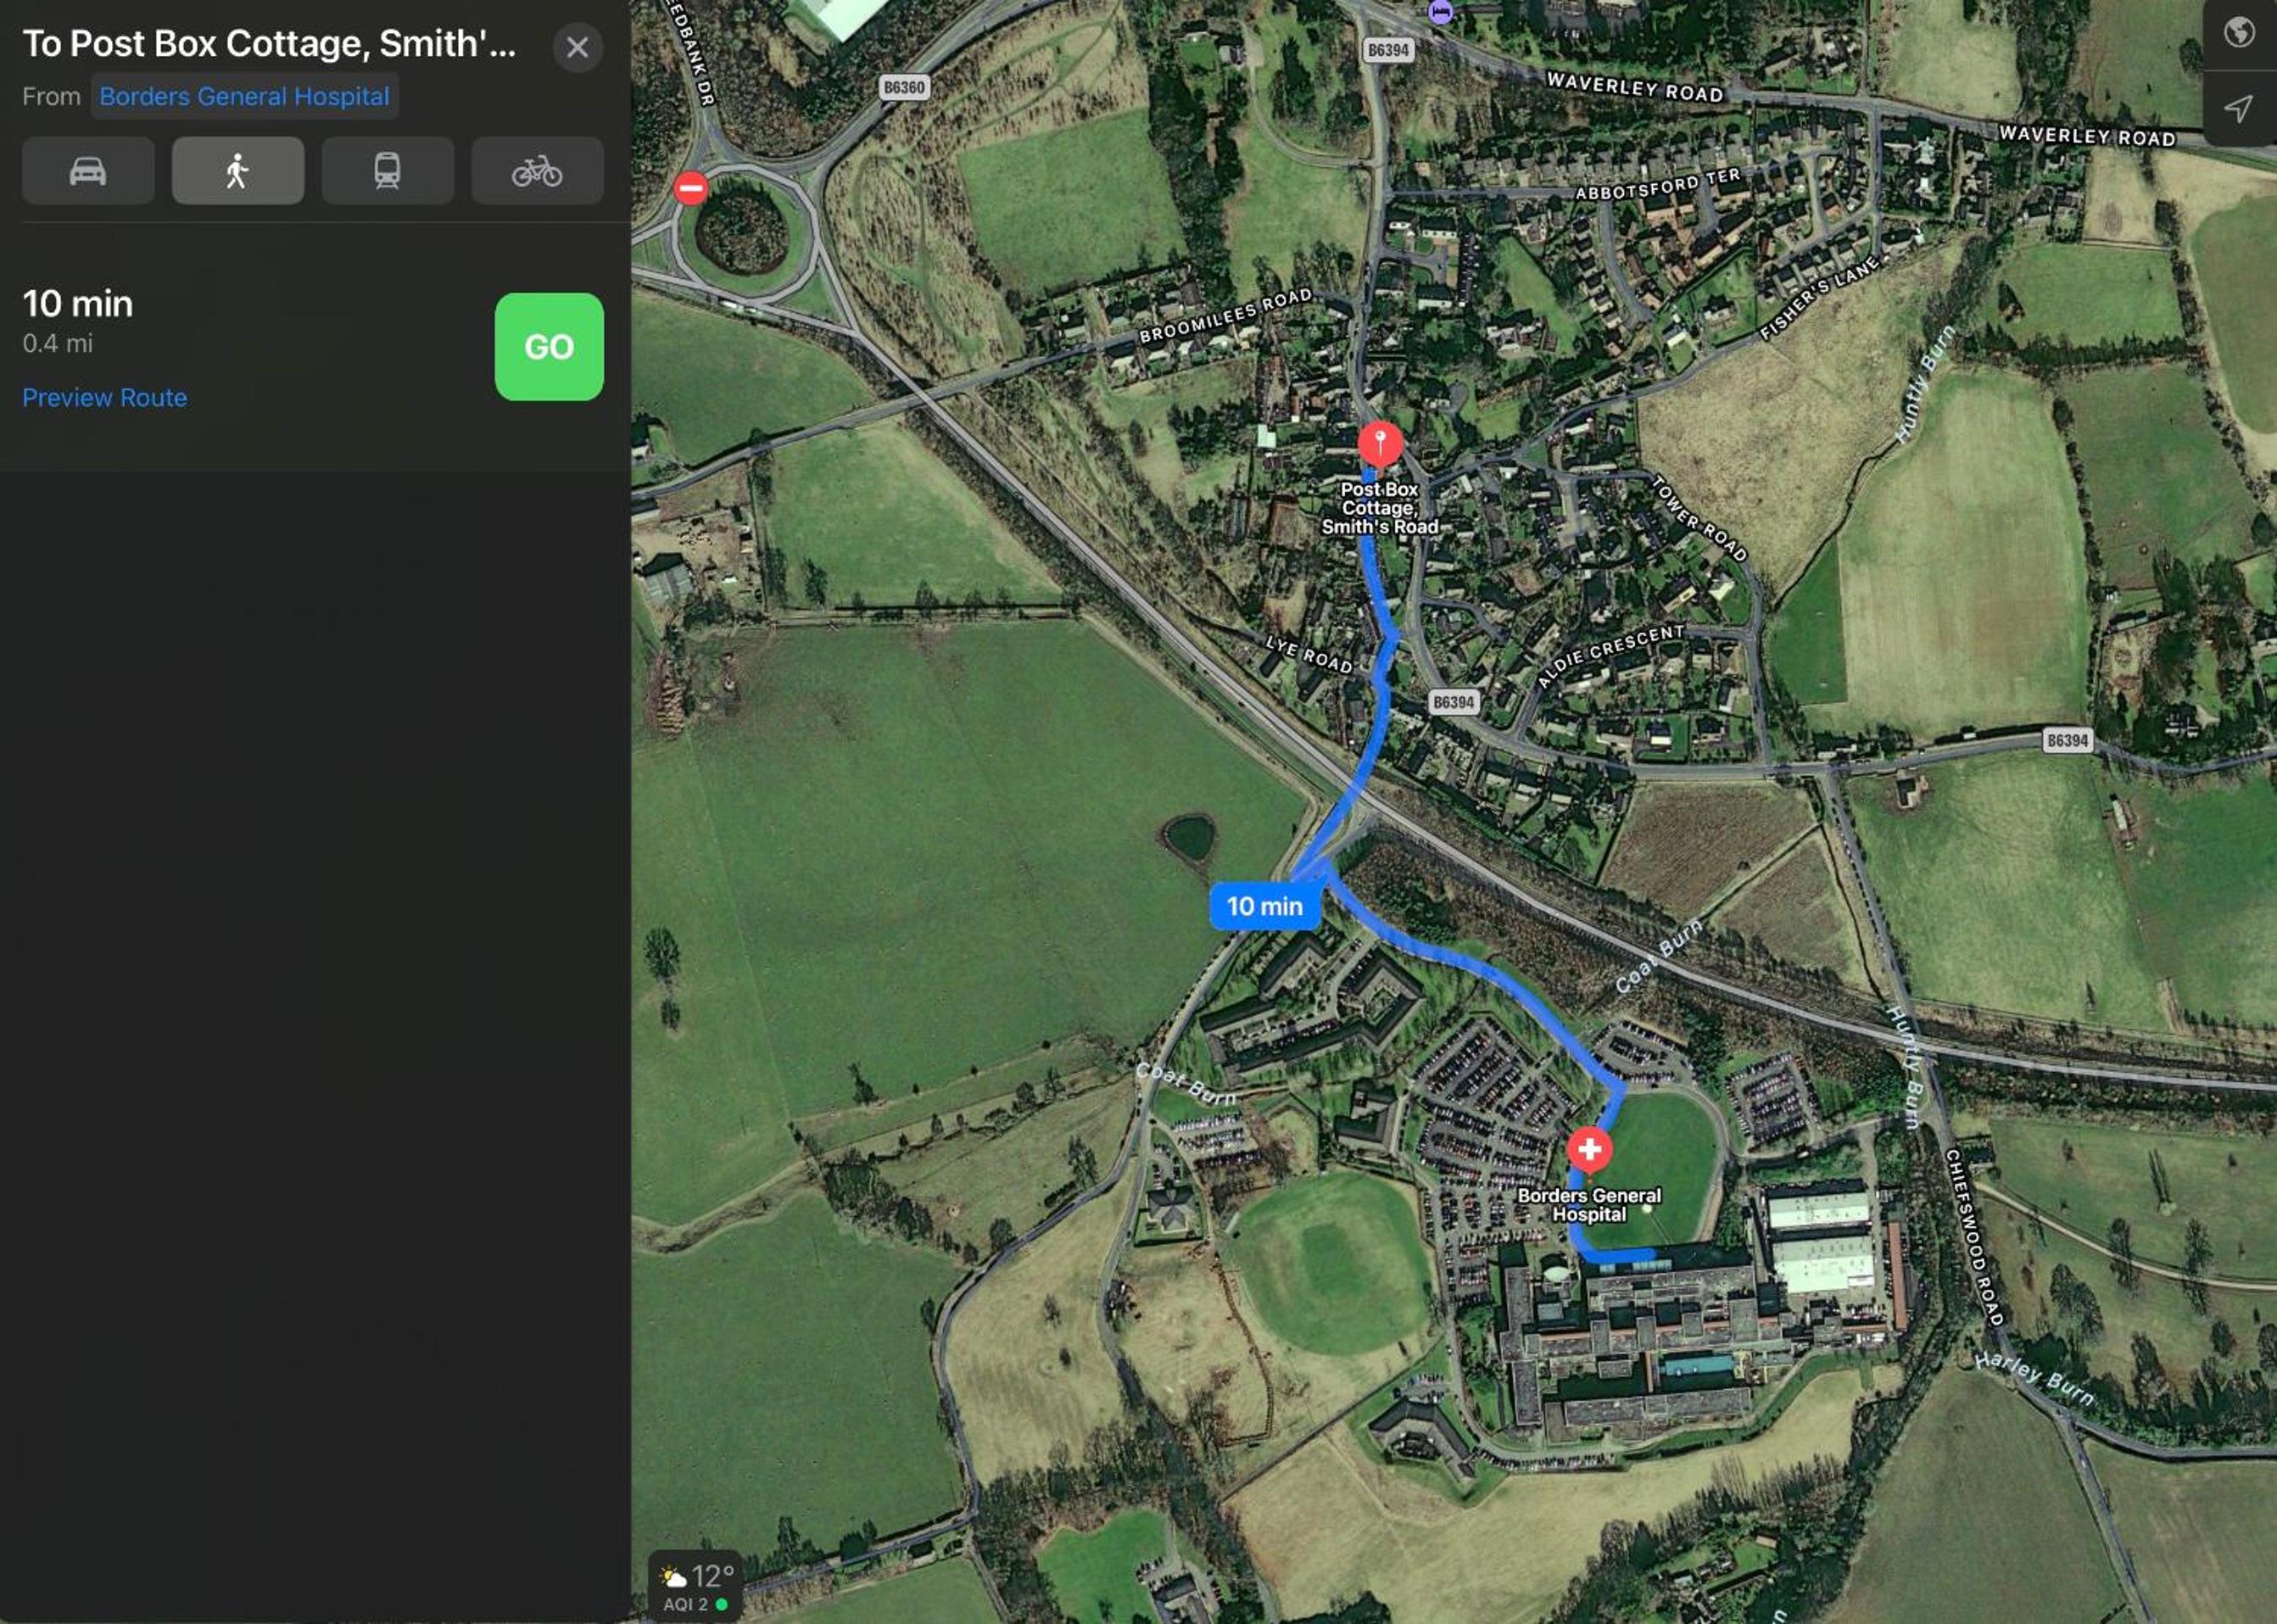Select Post Box Cottage destination pin
The width and height of the screenshot is (2277, 1624).
coord(1380,444)
